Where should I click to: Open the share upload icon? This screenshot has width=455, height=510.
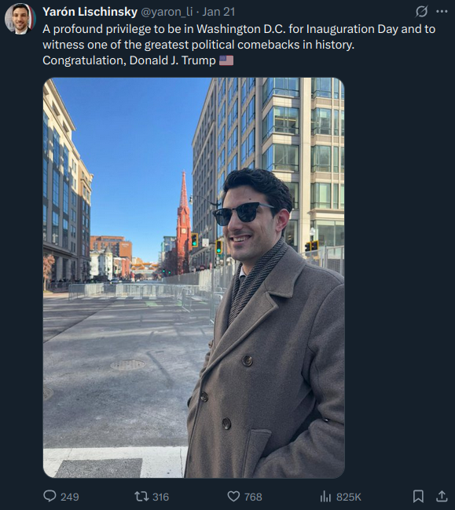[x=442, y=497]
